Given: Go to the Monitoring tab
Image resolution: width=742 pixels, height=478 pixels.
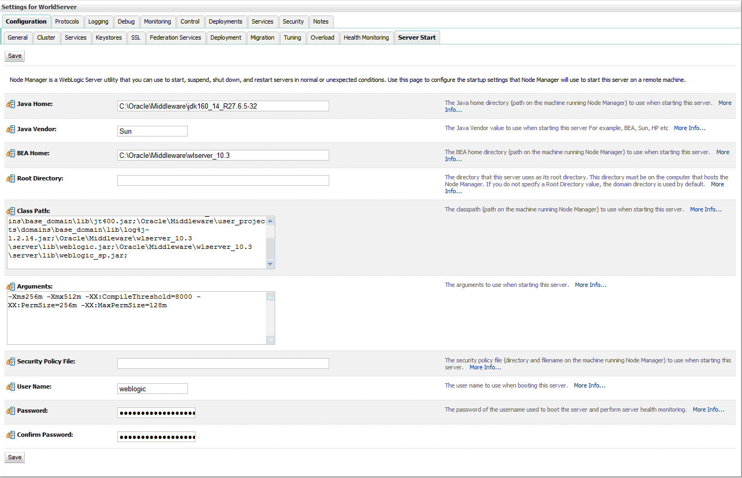Looking at the screenshot, I should pyautogui.click(x=157, y=21).
